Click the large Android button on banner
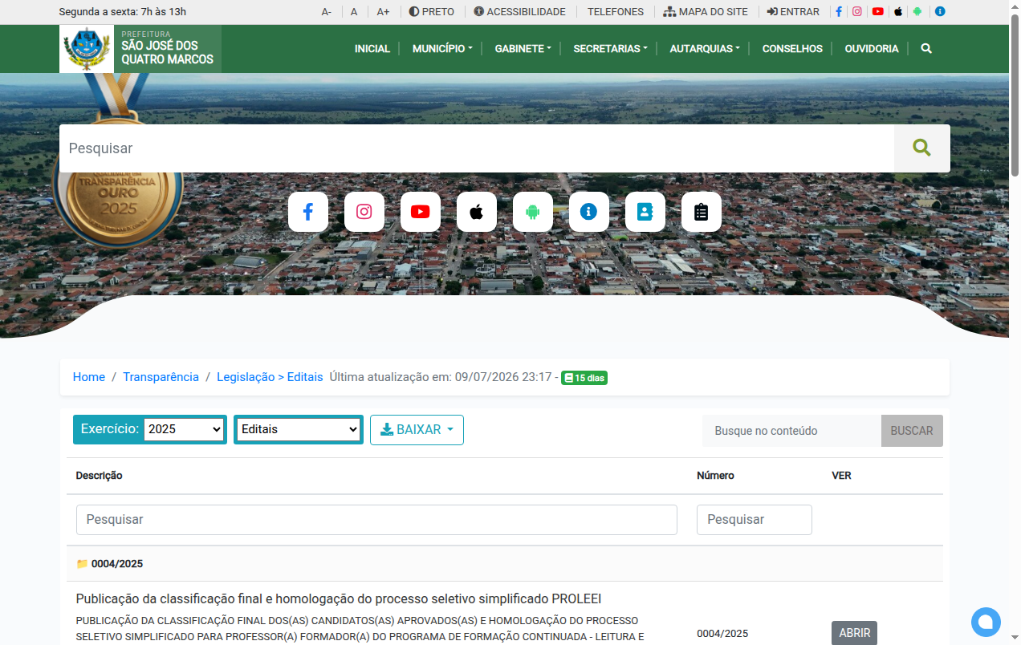Screen dimensions: 1021x645 pyautogui.click(x=533, y=212)
